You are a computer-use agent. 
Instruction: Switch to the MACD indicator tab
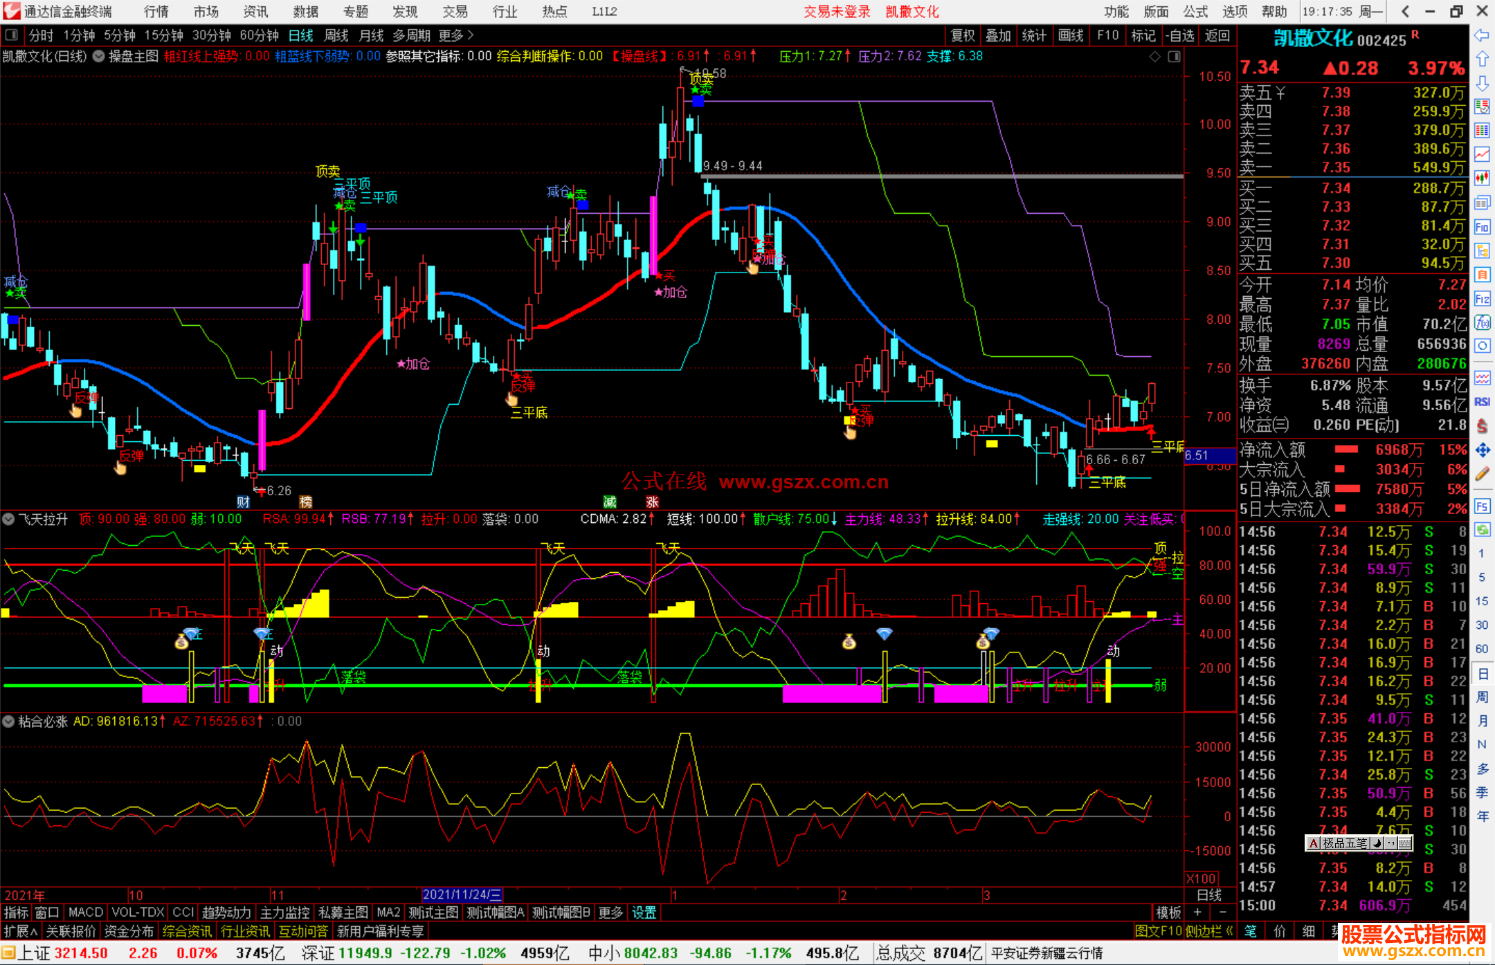click(86, 912)
